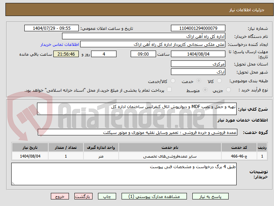This screenshot has height=206, width=274.
Task: Click service code cell چ-46-466
Action: 239,156
